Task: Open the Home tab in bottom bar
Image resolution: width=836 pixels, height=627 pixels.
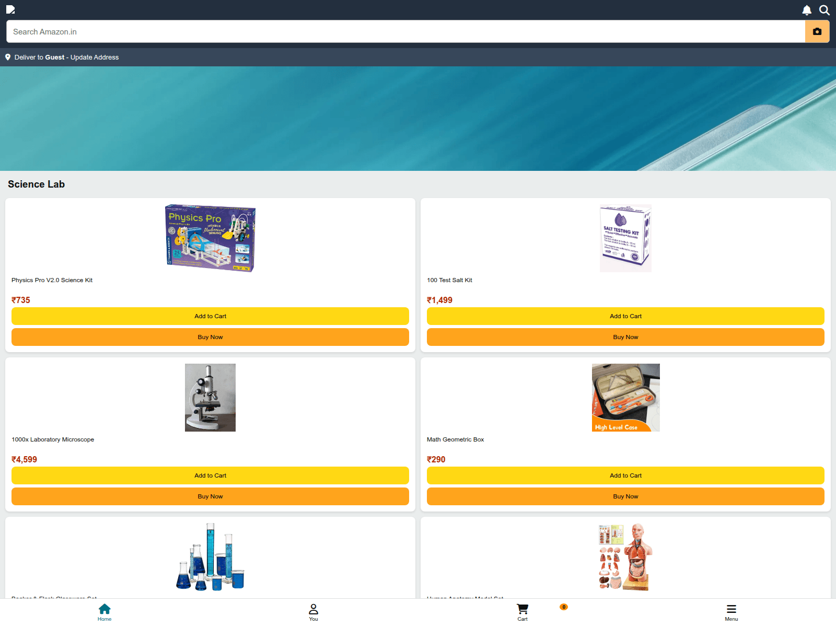Action: pos(104,612)
